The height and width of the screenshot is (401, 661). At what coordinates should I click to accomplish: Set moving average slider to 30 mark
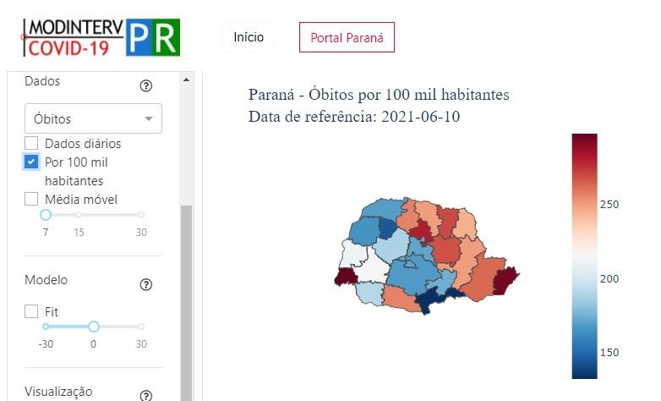(141, 215)
